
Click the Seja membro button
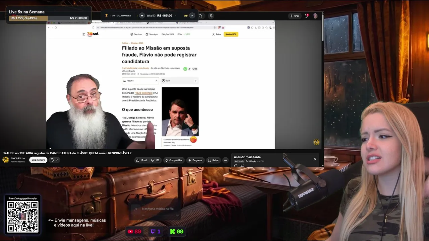38,160
